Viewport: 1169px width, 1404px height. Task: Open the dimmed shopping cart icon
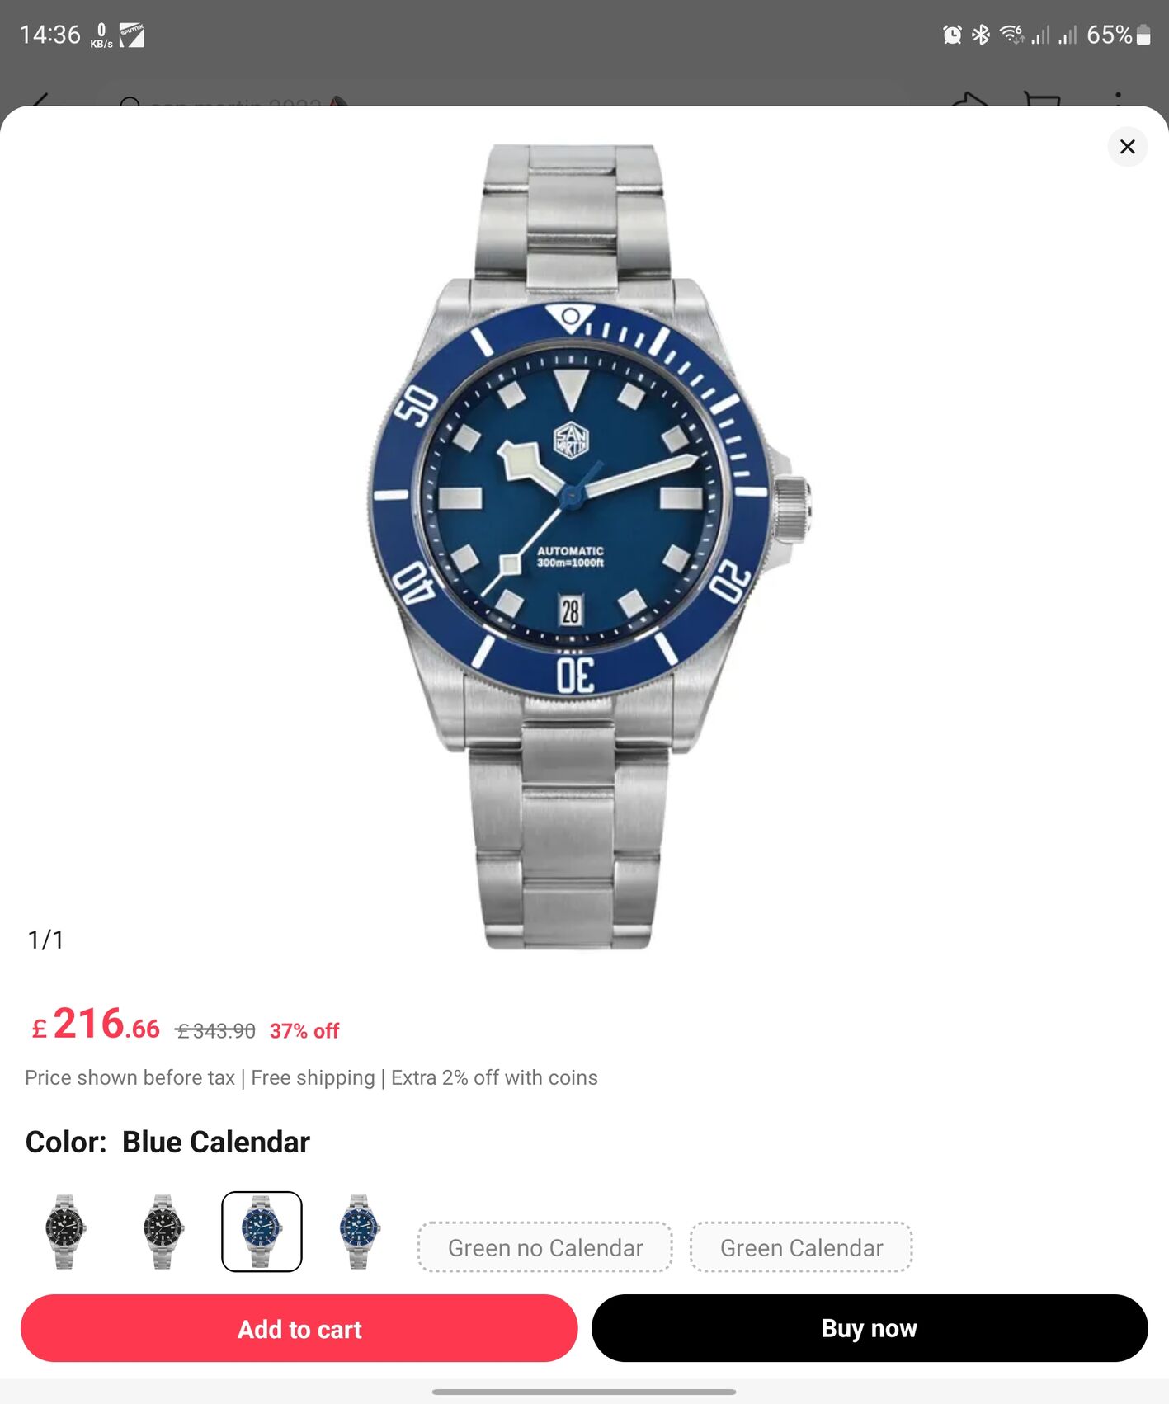coord(1042,98)
